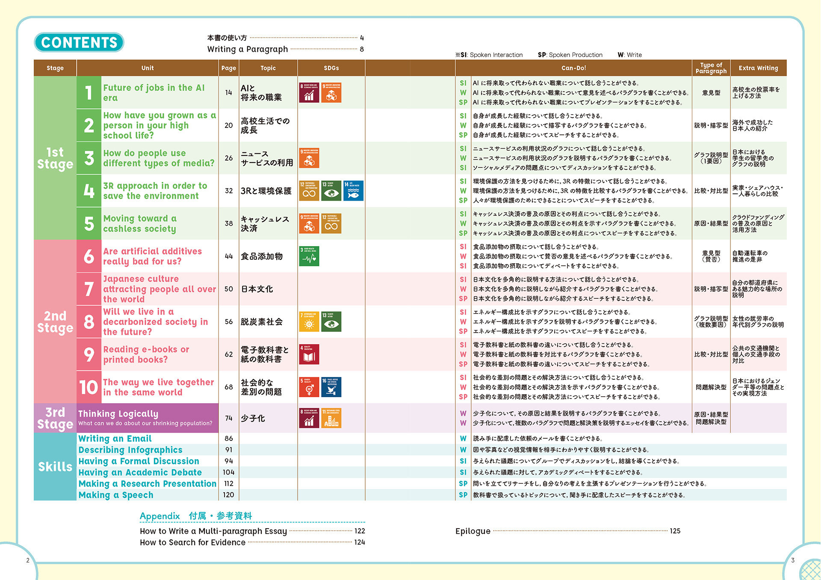
Task: Click the 'Unit' column header
Action: point(148,68)
